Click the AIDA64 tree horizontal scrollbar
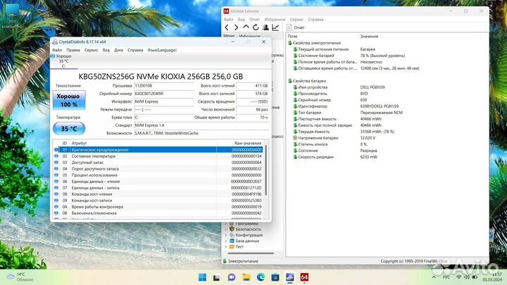The height and width of the screenshot is (285, 507). click(251, 253)
